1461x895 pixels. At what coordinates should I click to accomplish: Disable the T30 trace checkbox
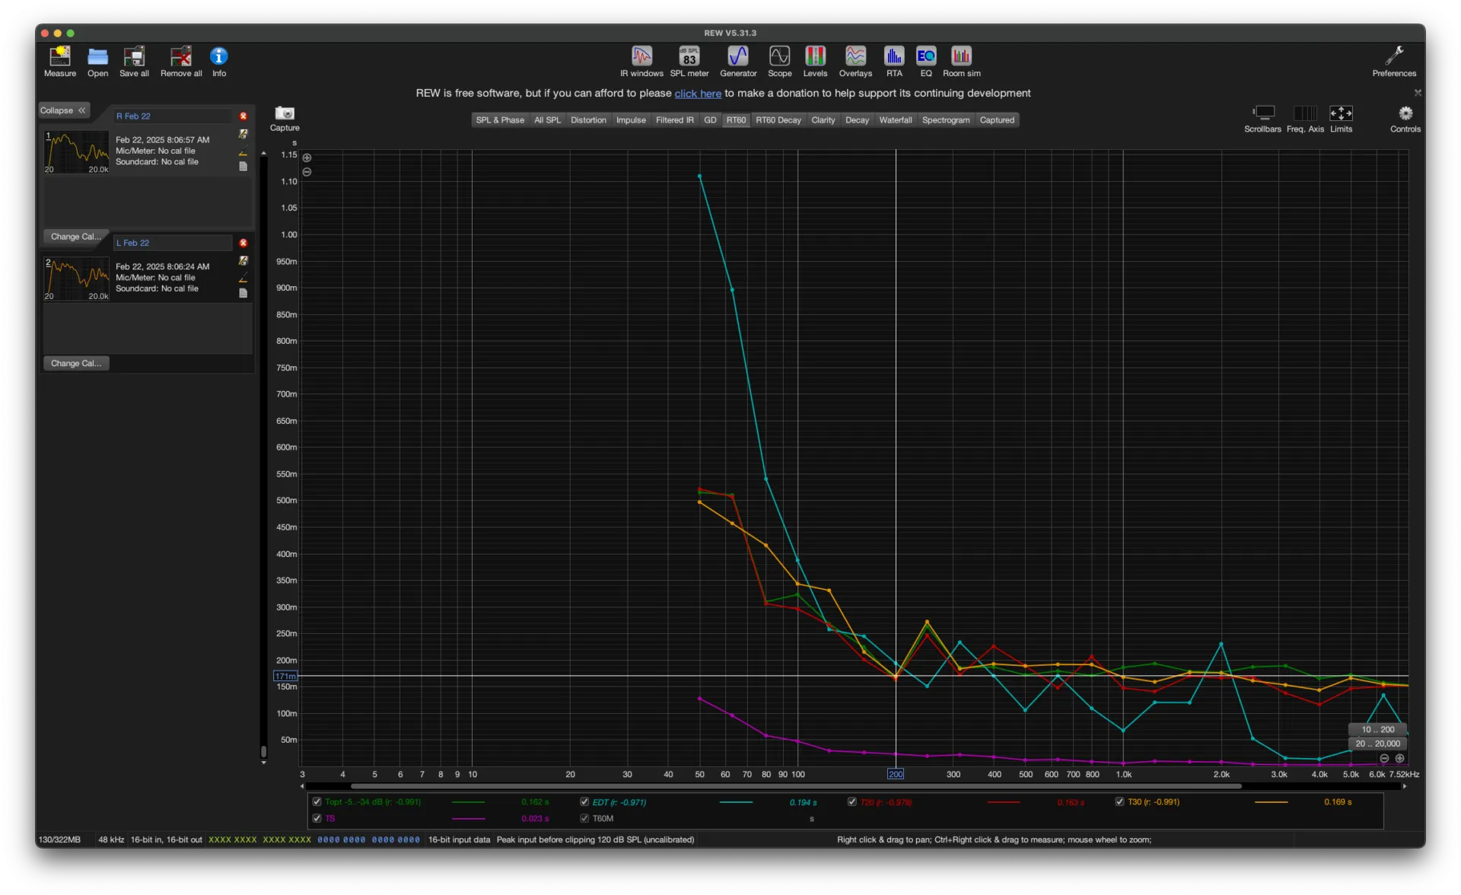pos(1119,801)
